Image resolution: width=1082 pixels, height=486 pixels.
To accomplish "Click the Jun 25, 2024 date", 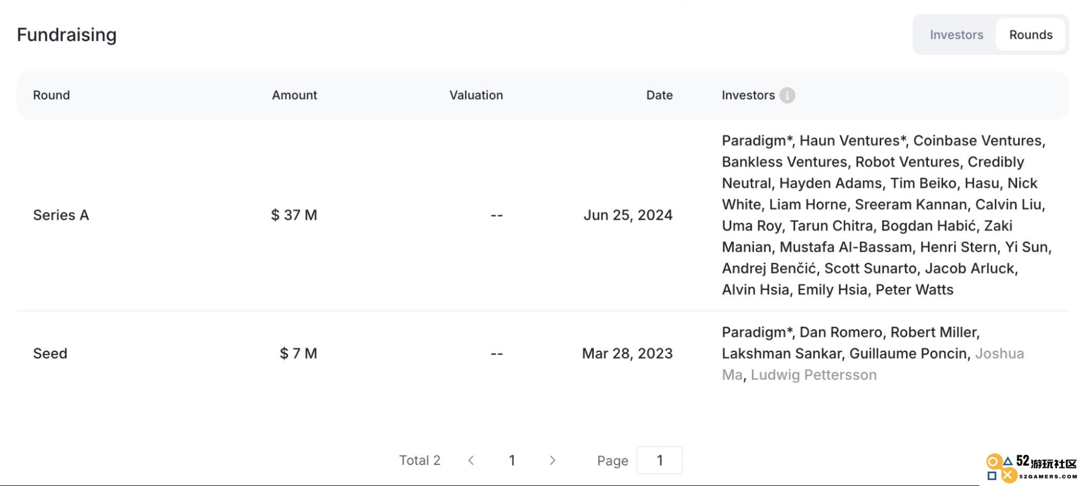I will pyautogui.click(x=628, y=215).
